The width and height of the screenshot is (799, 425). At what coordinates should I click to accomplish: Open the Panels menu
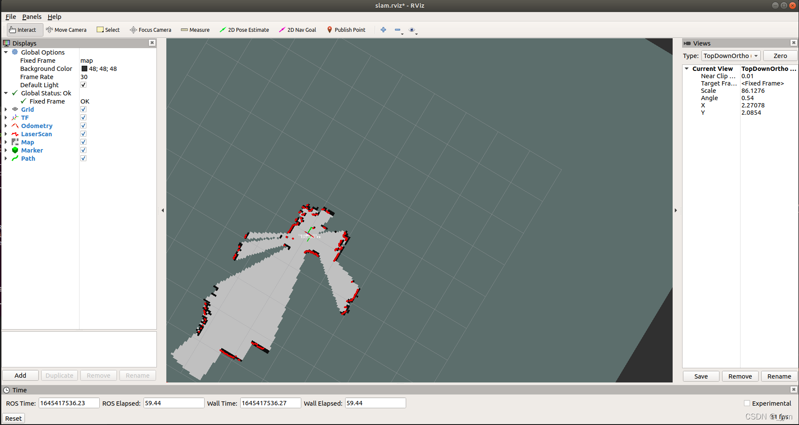(32, 17)
